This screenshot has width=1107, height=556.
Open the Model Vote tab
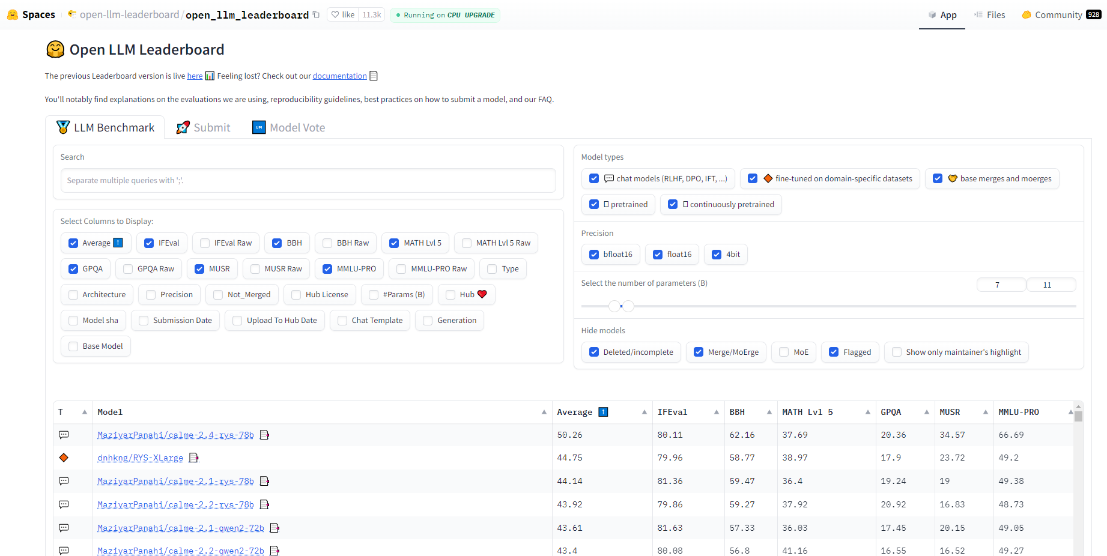289,127
